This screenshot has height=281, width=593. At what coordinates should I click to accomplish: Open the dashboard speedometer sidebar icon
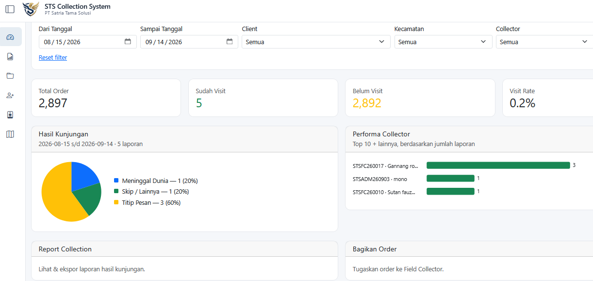point(10,37)
